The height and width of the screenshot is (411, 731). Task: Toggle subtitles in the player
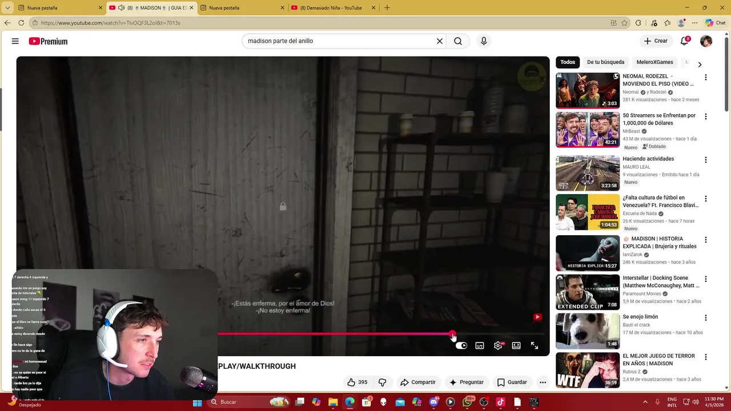coord(480,345)
